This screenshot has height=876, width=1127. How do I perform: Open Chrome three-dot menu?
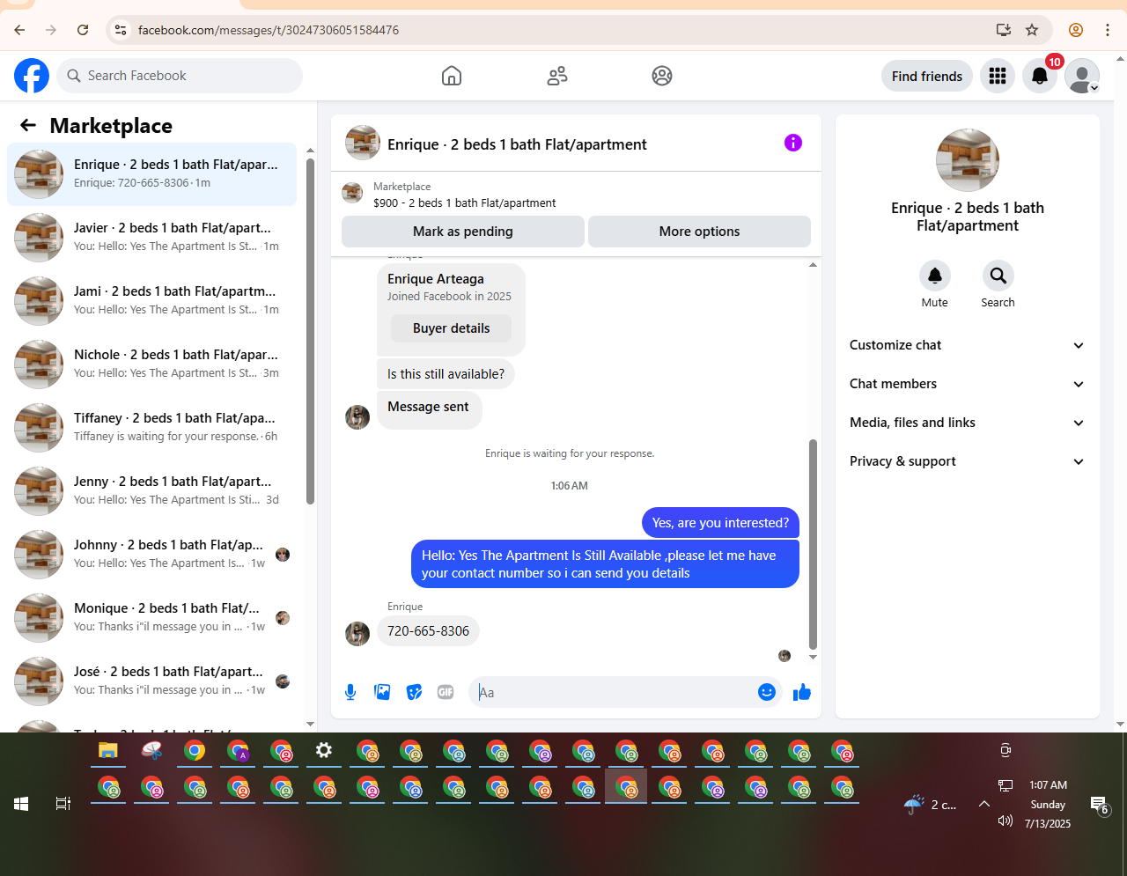pyautogui.click(x=1108, y=30)
